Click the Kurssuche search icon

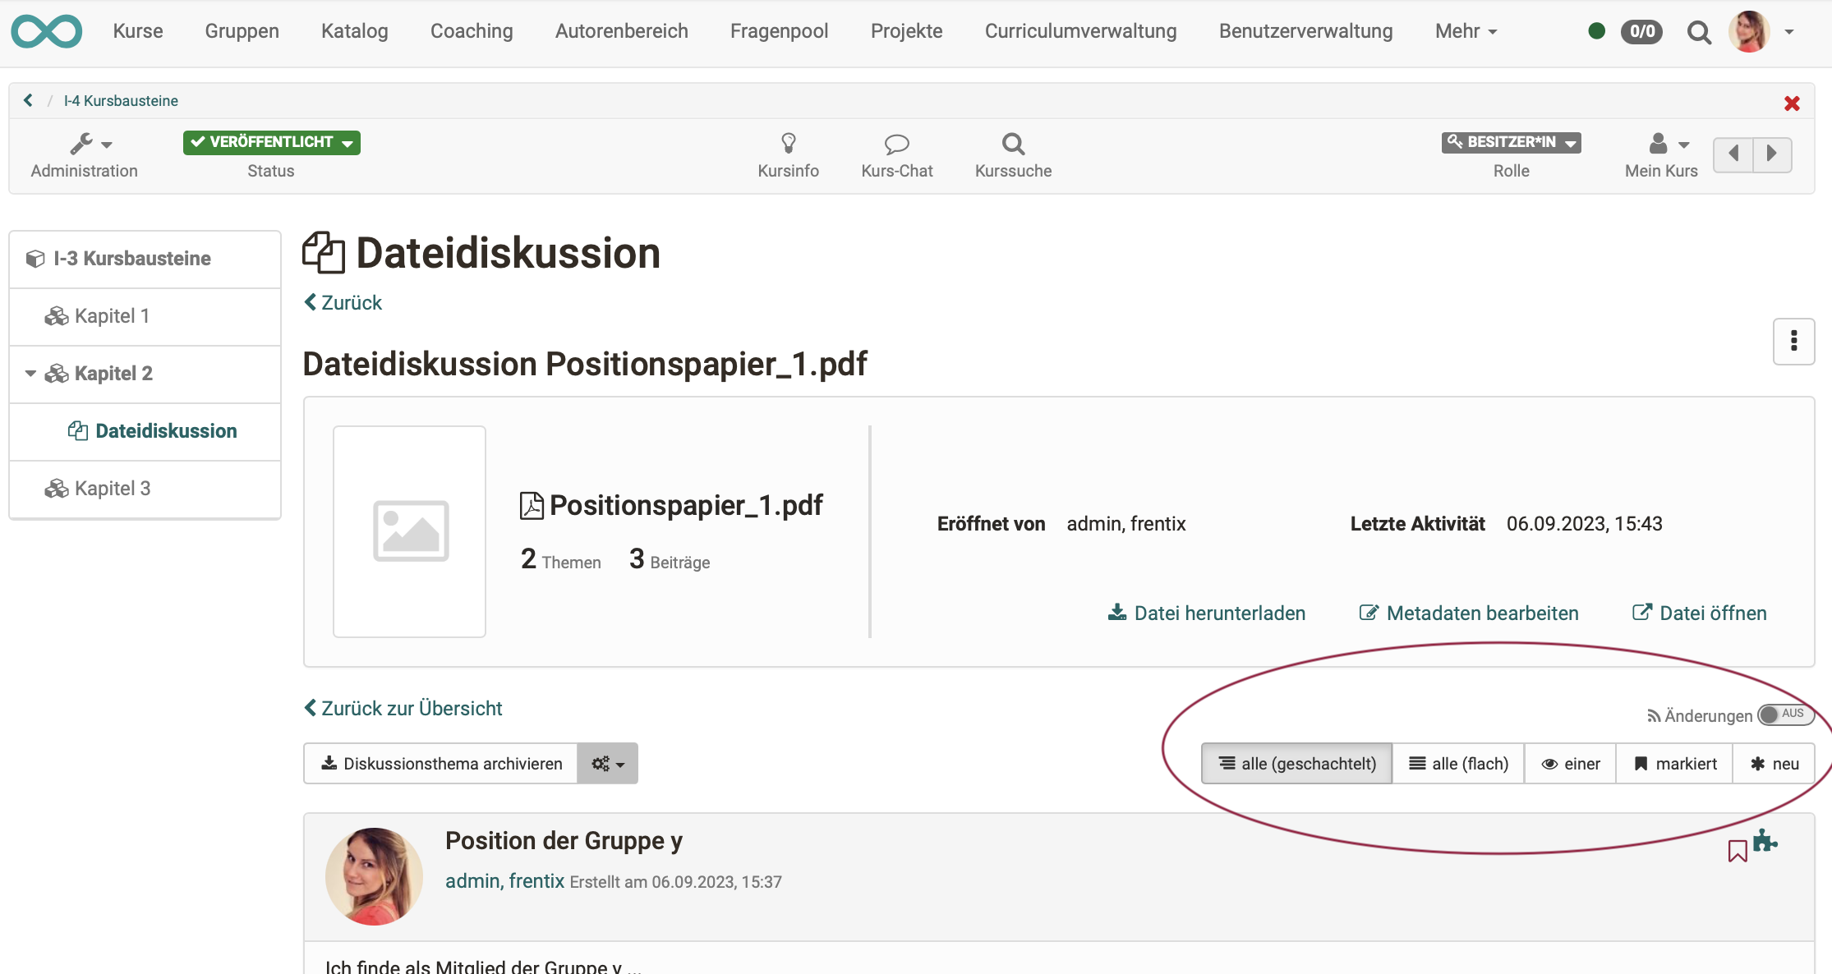coord(1013,143)
